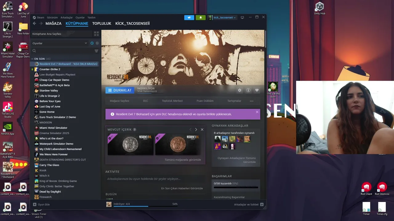394x221 pixels.
Task: Show previous available content item
Action: click(191, 130)
